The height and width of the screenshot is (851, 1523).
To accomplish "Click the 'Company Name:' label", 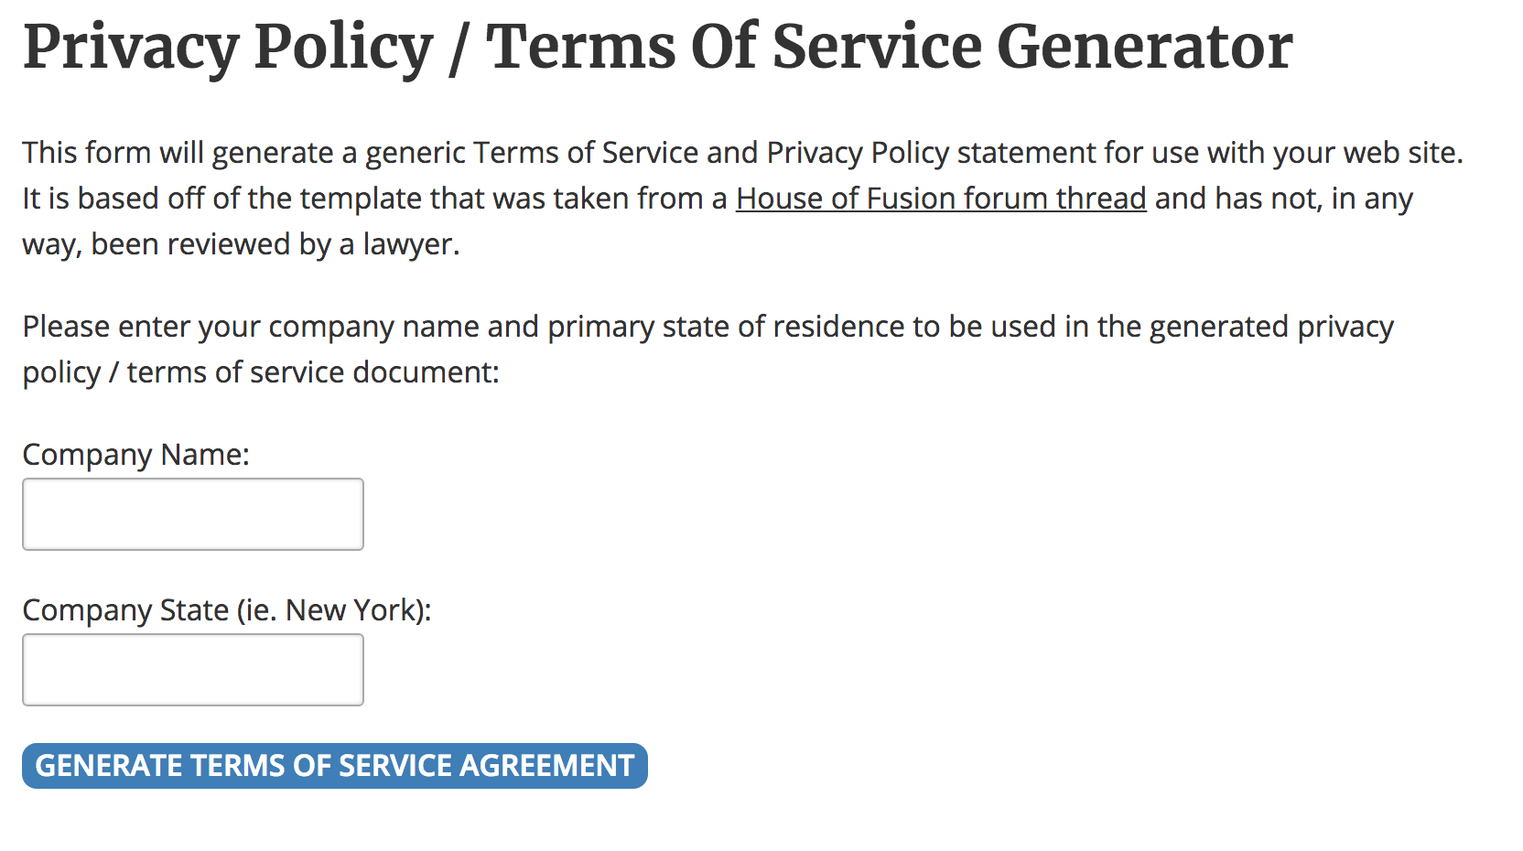I will (x=136, y=455).
